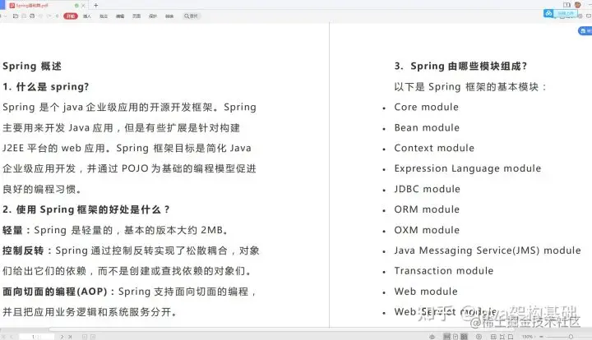Click the blue floating side button

click(x=585, y=31)
